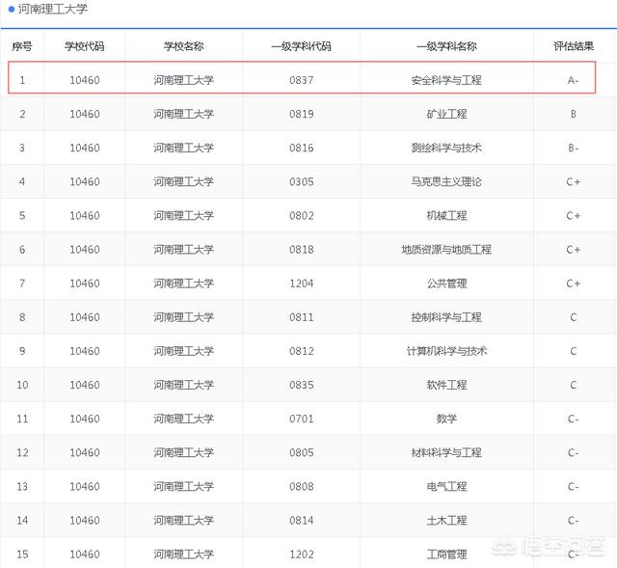Select the 安全科学与工程 discipline cell
This screenshot has width=617, height=568.
[445, 80]
